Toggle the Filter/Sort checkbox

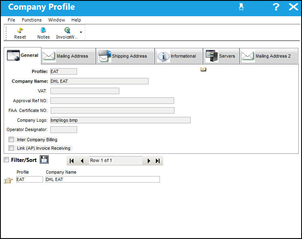(x=6, y=159)
